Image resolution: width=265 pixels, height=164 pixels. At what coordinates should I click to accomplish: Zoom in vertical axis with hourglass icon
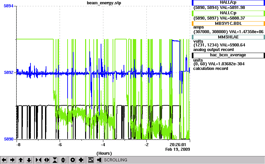tap(55, 160)
